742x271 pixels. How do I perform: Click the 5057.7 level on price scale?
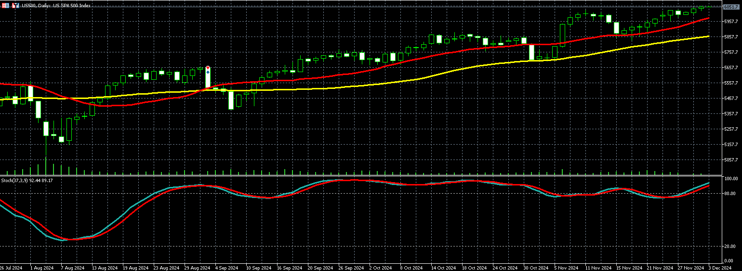[731, 160]
